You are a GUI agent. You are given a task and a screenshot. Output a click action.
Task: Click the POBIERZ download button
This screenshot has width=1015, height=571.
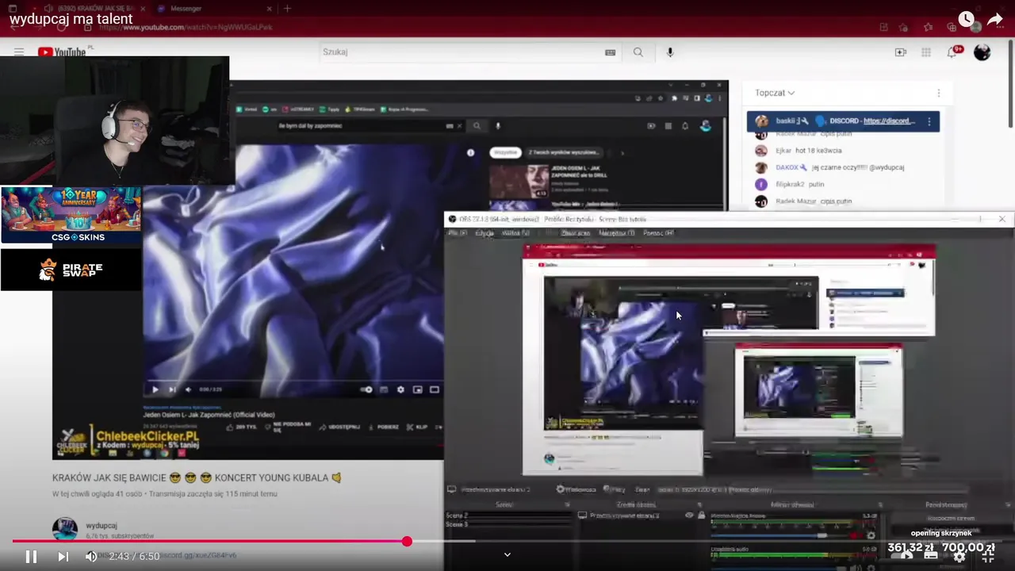click(383, 427)
